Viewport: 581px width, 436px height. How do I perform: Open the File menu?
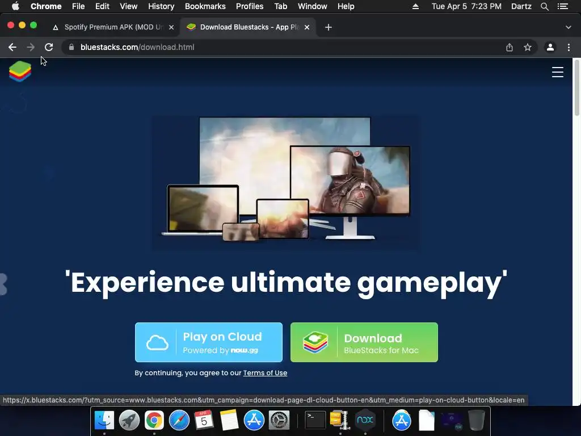78,6
